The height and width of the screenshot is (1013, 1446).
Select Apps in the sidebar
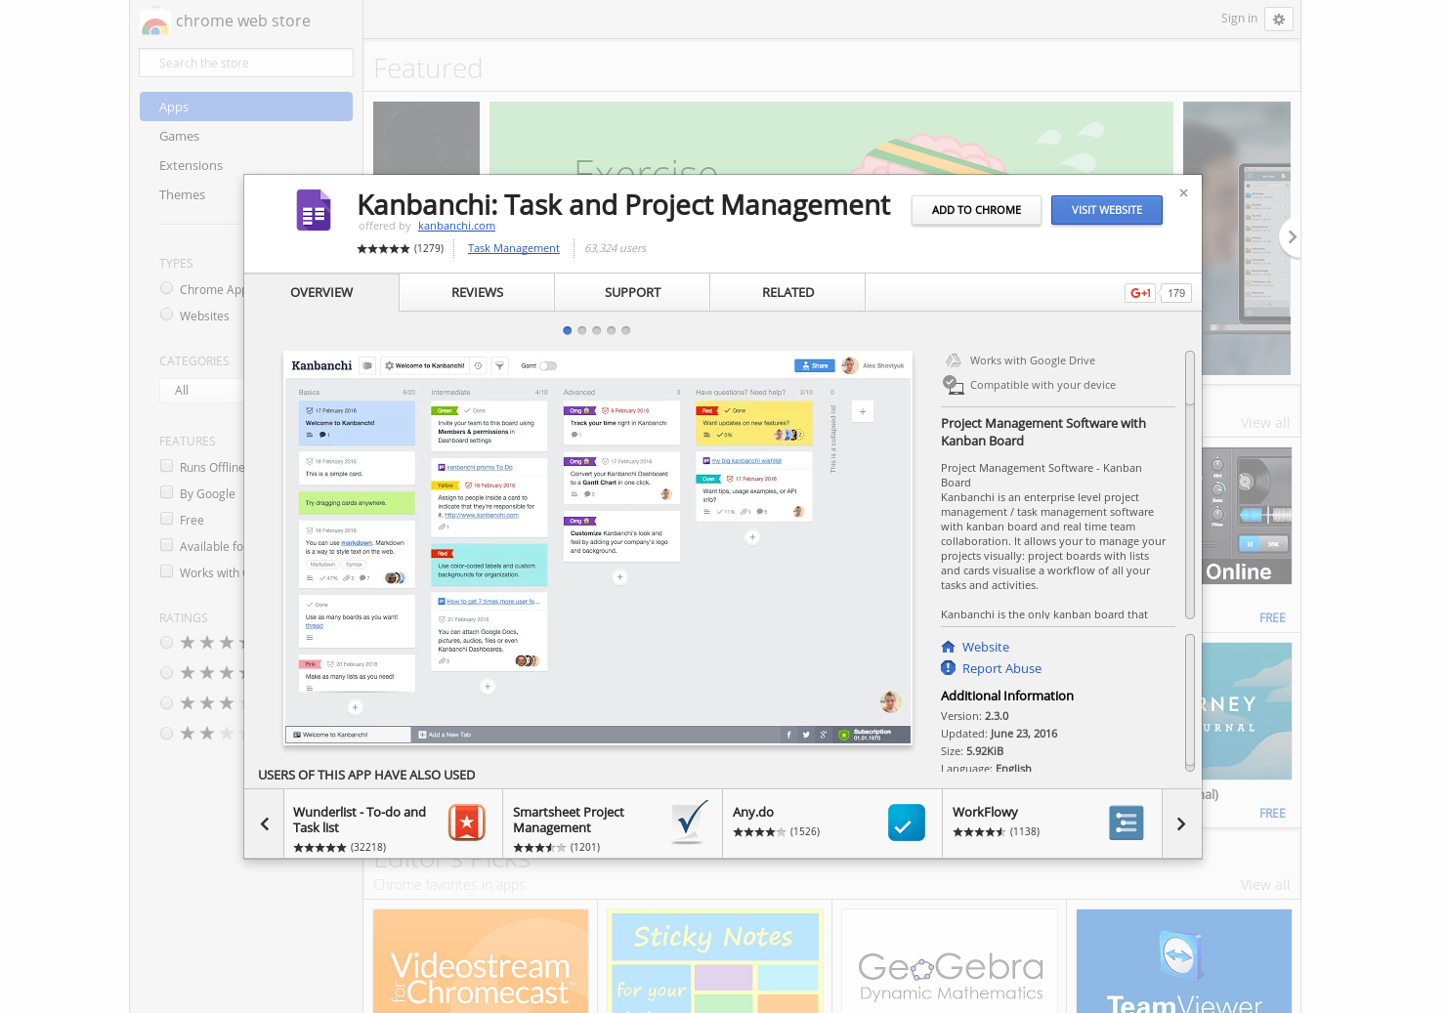(x=246, y=106)
